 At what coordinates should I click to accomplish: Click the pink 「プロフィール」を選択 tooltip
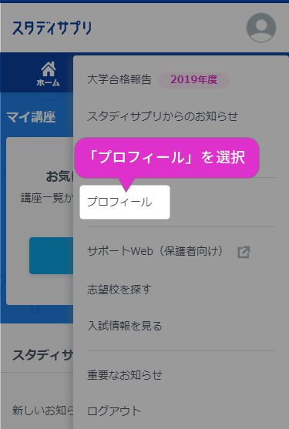(x=167, y=158)
